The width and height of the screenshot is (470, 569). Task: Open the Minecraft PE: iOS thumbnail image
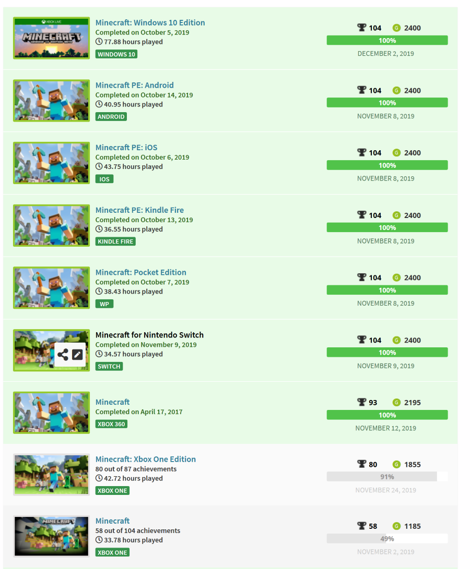52,163
